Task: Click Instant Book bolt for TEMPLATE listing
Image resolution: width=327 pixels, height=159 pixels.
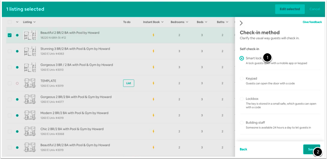Action: [x=153, y=83]
